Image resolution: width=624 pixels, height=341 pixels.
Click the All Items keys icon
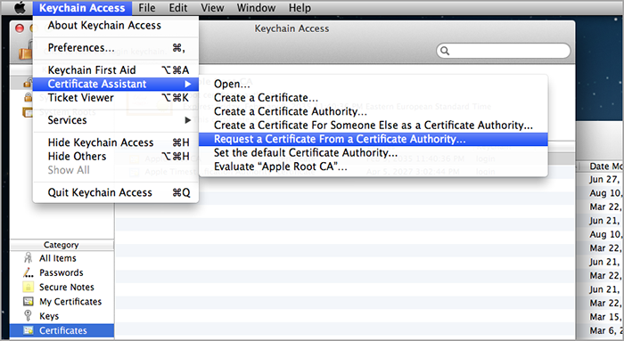(x=28, y=258)
